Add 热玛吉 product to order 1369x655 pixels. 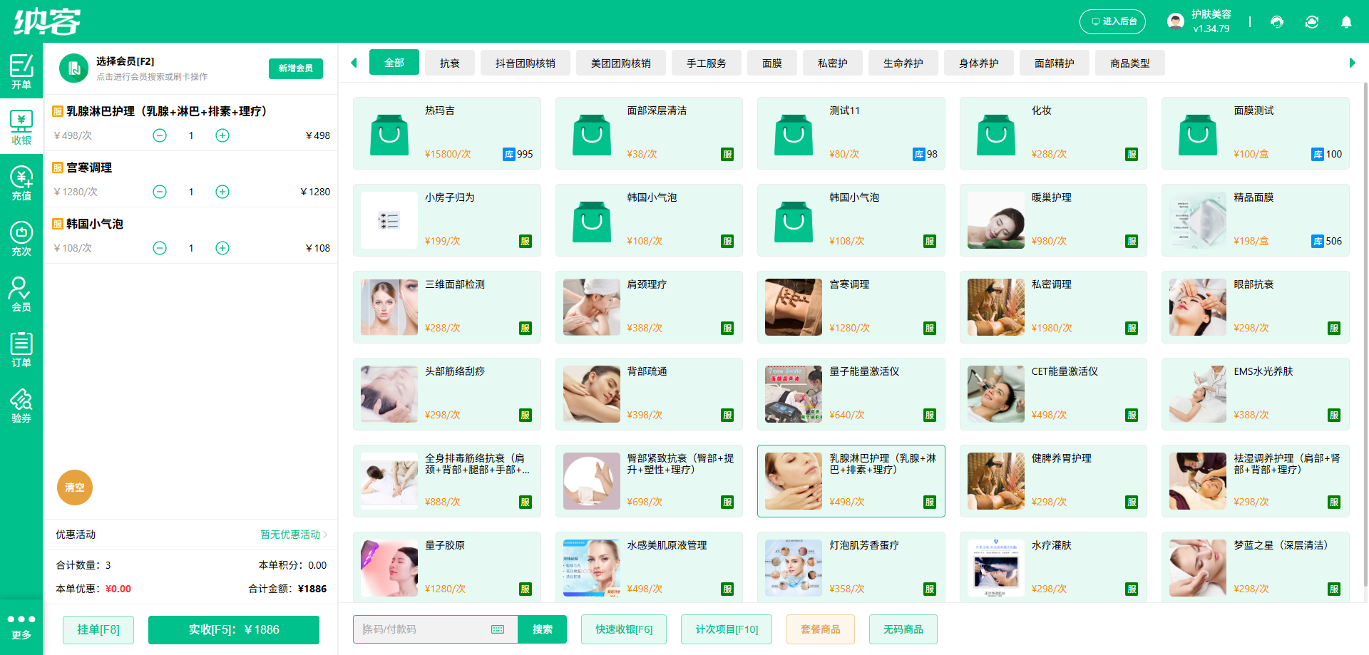point(447,133)
